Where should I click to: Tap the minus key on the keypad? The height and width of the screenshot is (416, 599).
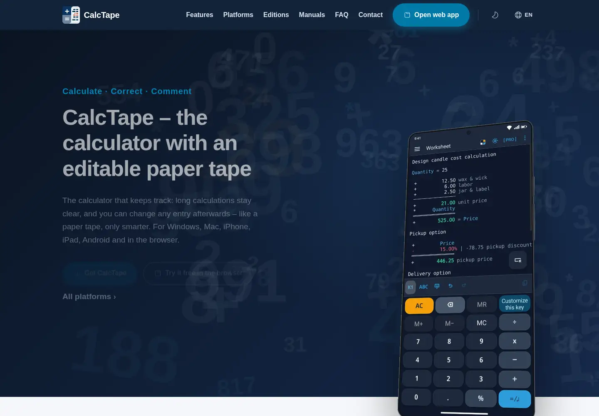(515, 360)
